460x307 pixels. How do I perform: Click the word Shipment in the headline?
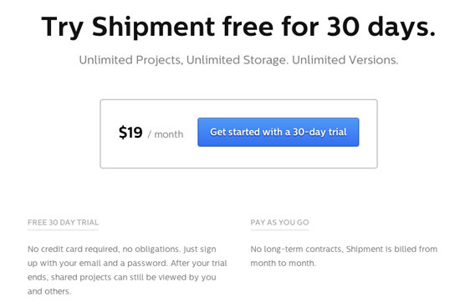[x=153, y=28]
